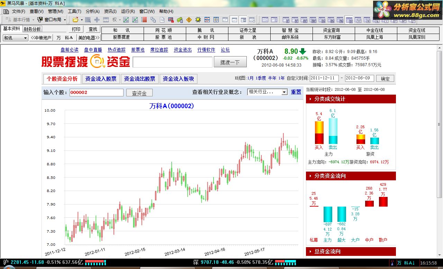This screenshot has width=443, height=269.
Task: Go to next stock 美的电器>>
Action: [89, 38]
